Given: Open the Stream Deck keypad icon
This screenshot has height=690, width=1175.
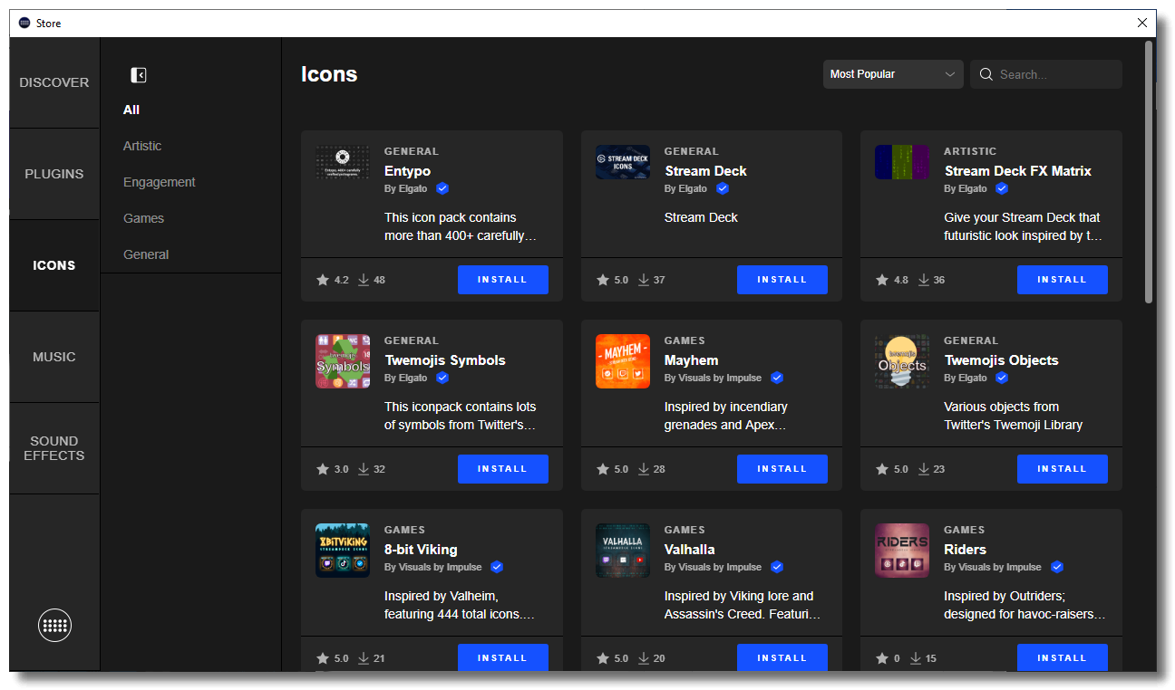Looking at the screenshot, I should click(x=54, y=625).
